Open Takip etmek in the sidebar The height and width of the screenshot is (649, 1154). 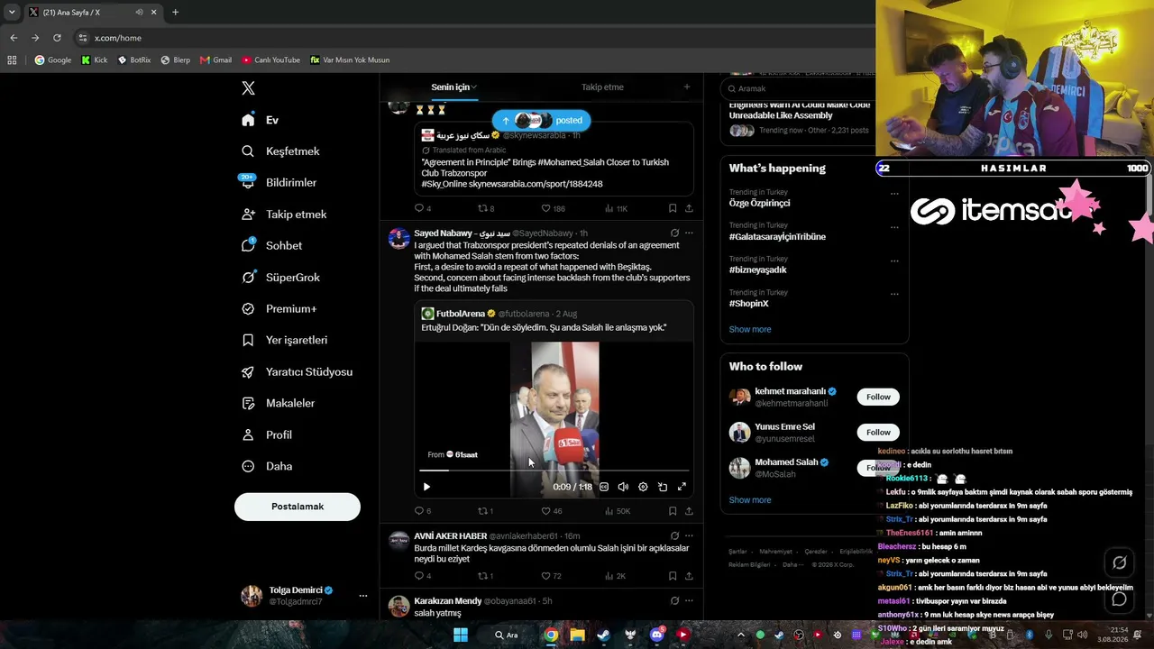(284, 215)
